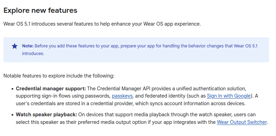Click the text 'On devices that support media playback'
The width and height of the screenshot is (276, 136).
pos(124,115)
